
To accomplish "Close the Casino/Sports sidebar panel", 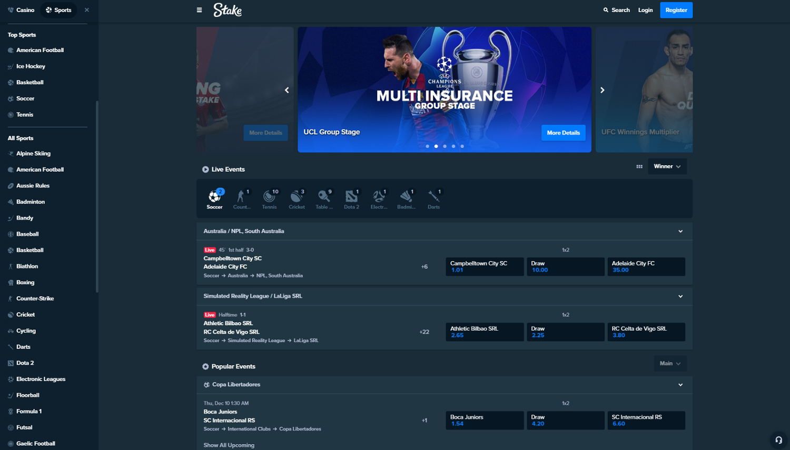I will 87,10.
